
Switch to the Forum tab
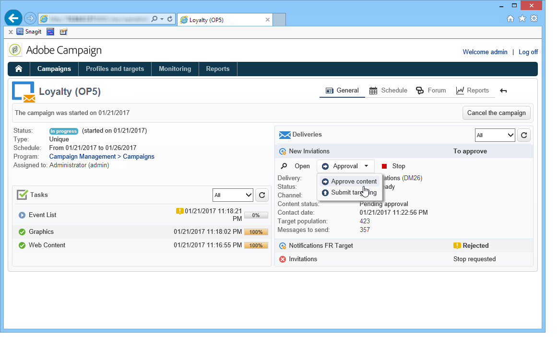click(x=431, y=90)
